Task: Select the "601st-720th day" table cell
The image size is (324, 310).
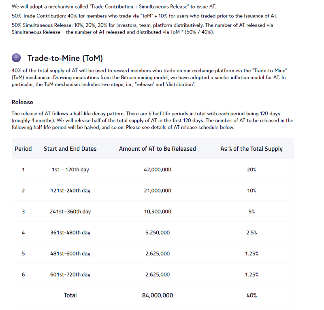Action: click(x=70, y=275)
